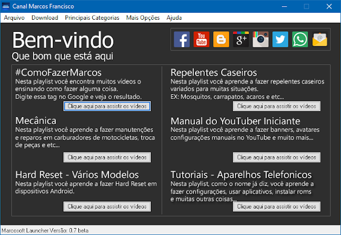This screenshot has width=341, height=235.
Task: Click 'Tutoriais - Aparelhos Telefonicos' heading
Action: [241, 175]
